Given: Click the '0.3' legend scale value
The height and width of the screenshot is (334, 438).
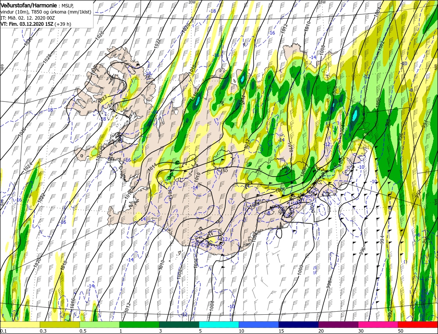Looking at the screenshot, I should coord(43,331).
